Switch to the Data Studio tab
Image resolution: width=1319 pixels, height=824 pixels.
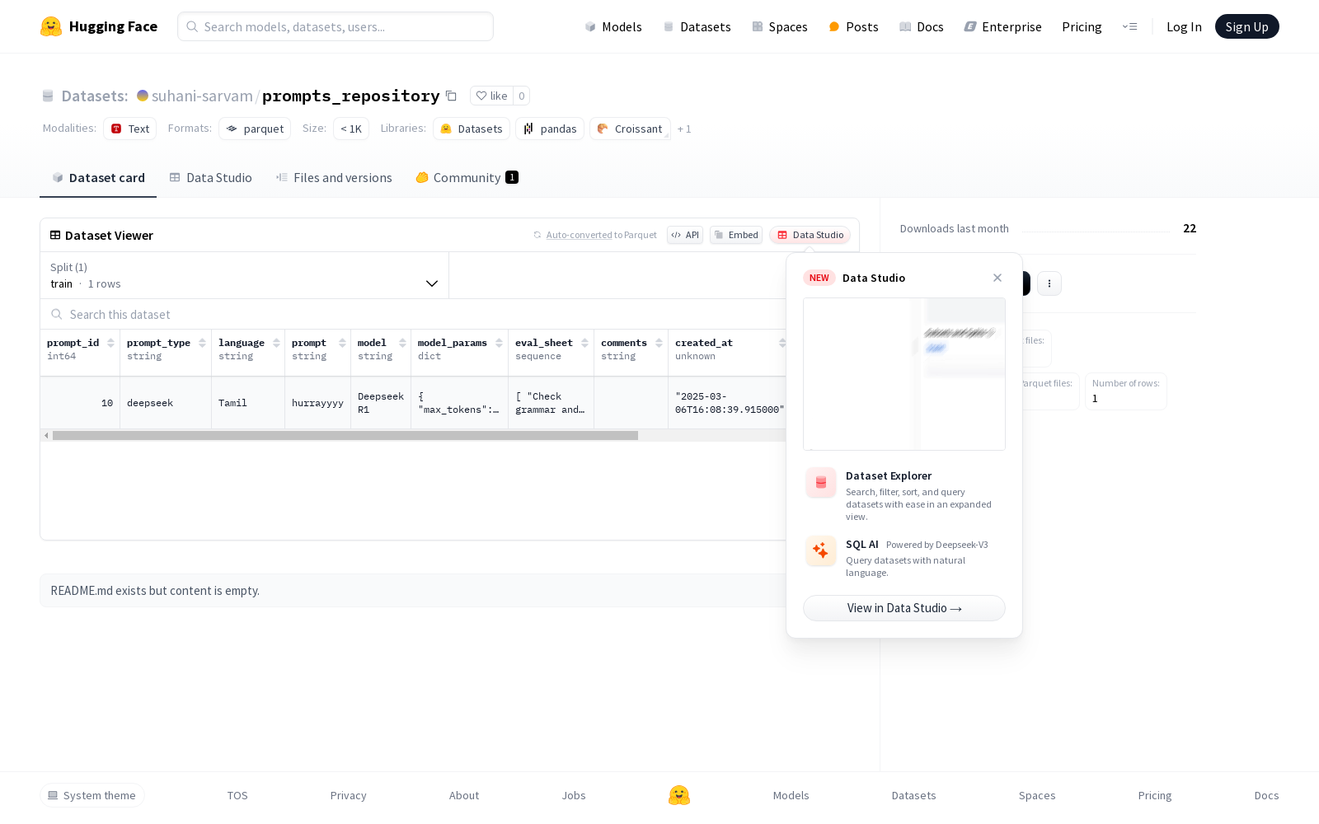coord(210,177)
